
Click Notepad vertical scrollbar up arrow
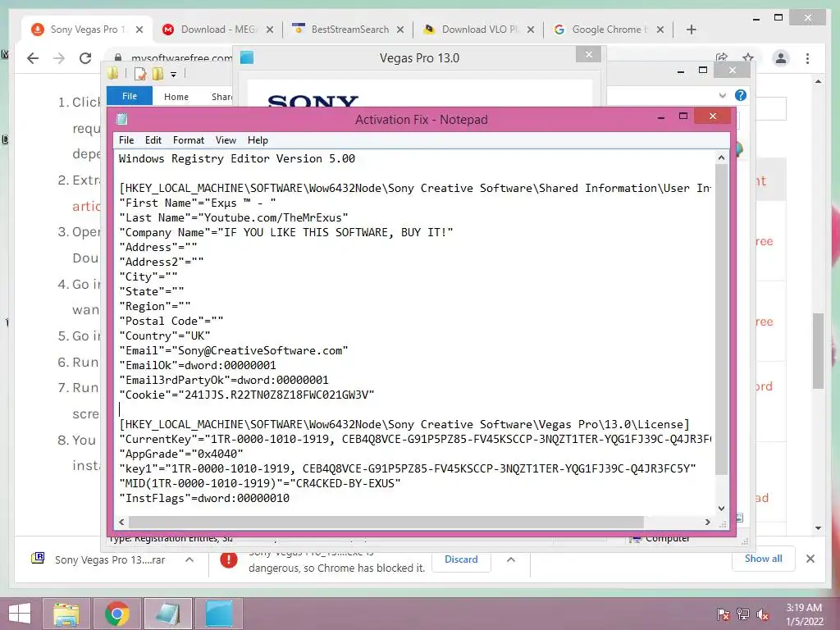click(721, 158)
